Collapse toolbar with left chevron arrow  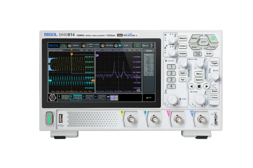pos(133,45)
